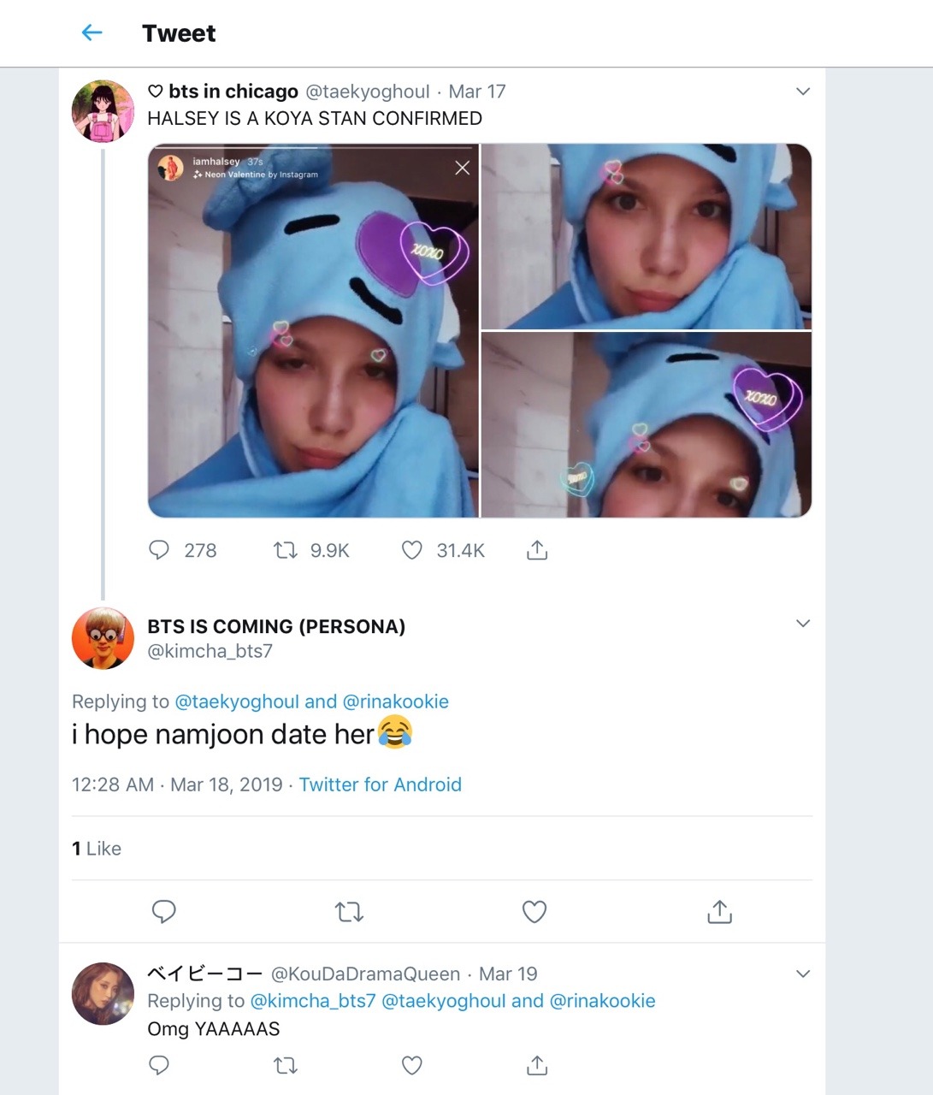Go back using the arrow icon
The image size is (933, 1095).
point(92,33)
